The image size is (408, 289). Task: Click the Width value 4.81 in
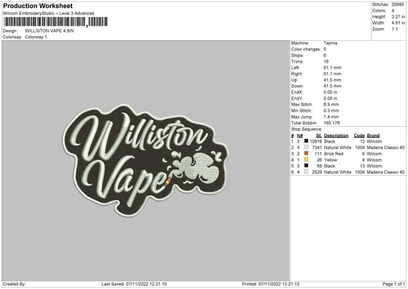click(x=398, y=23)
